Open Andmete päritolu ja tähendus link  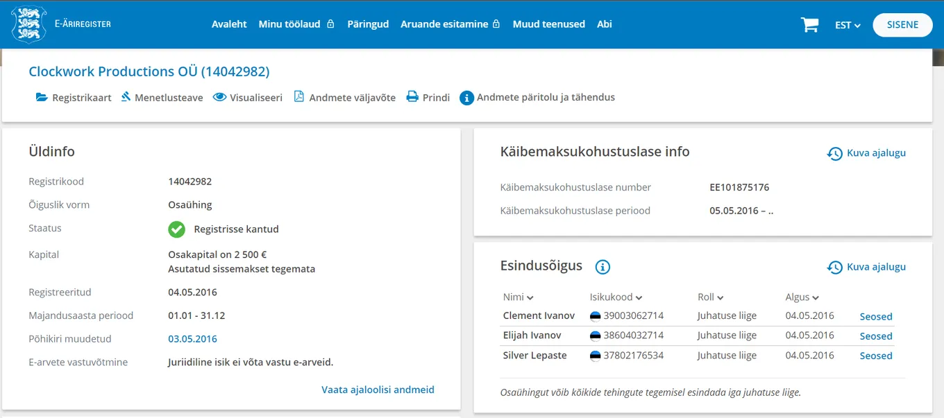point(546,97)
